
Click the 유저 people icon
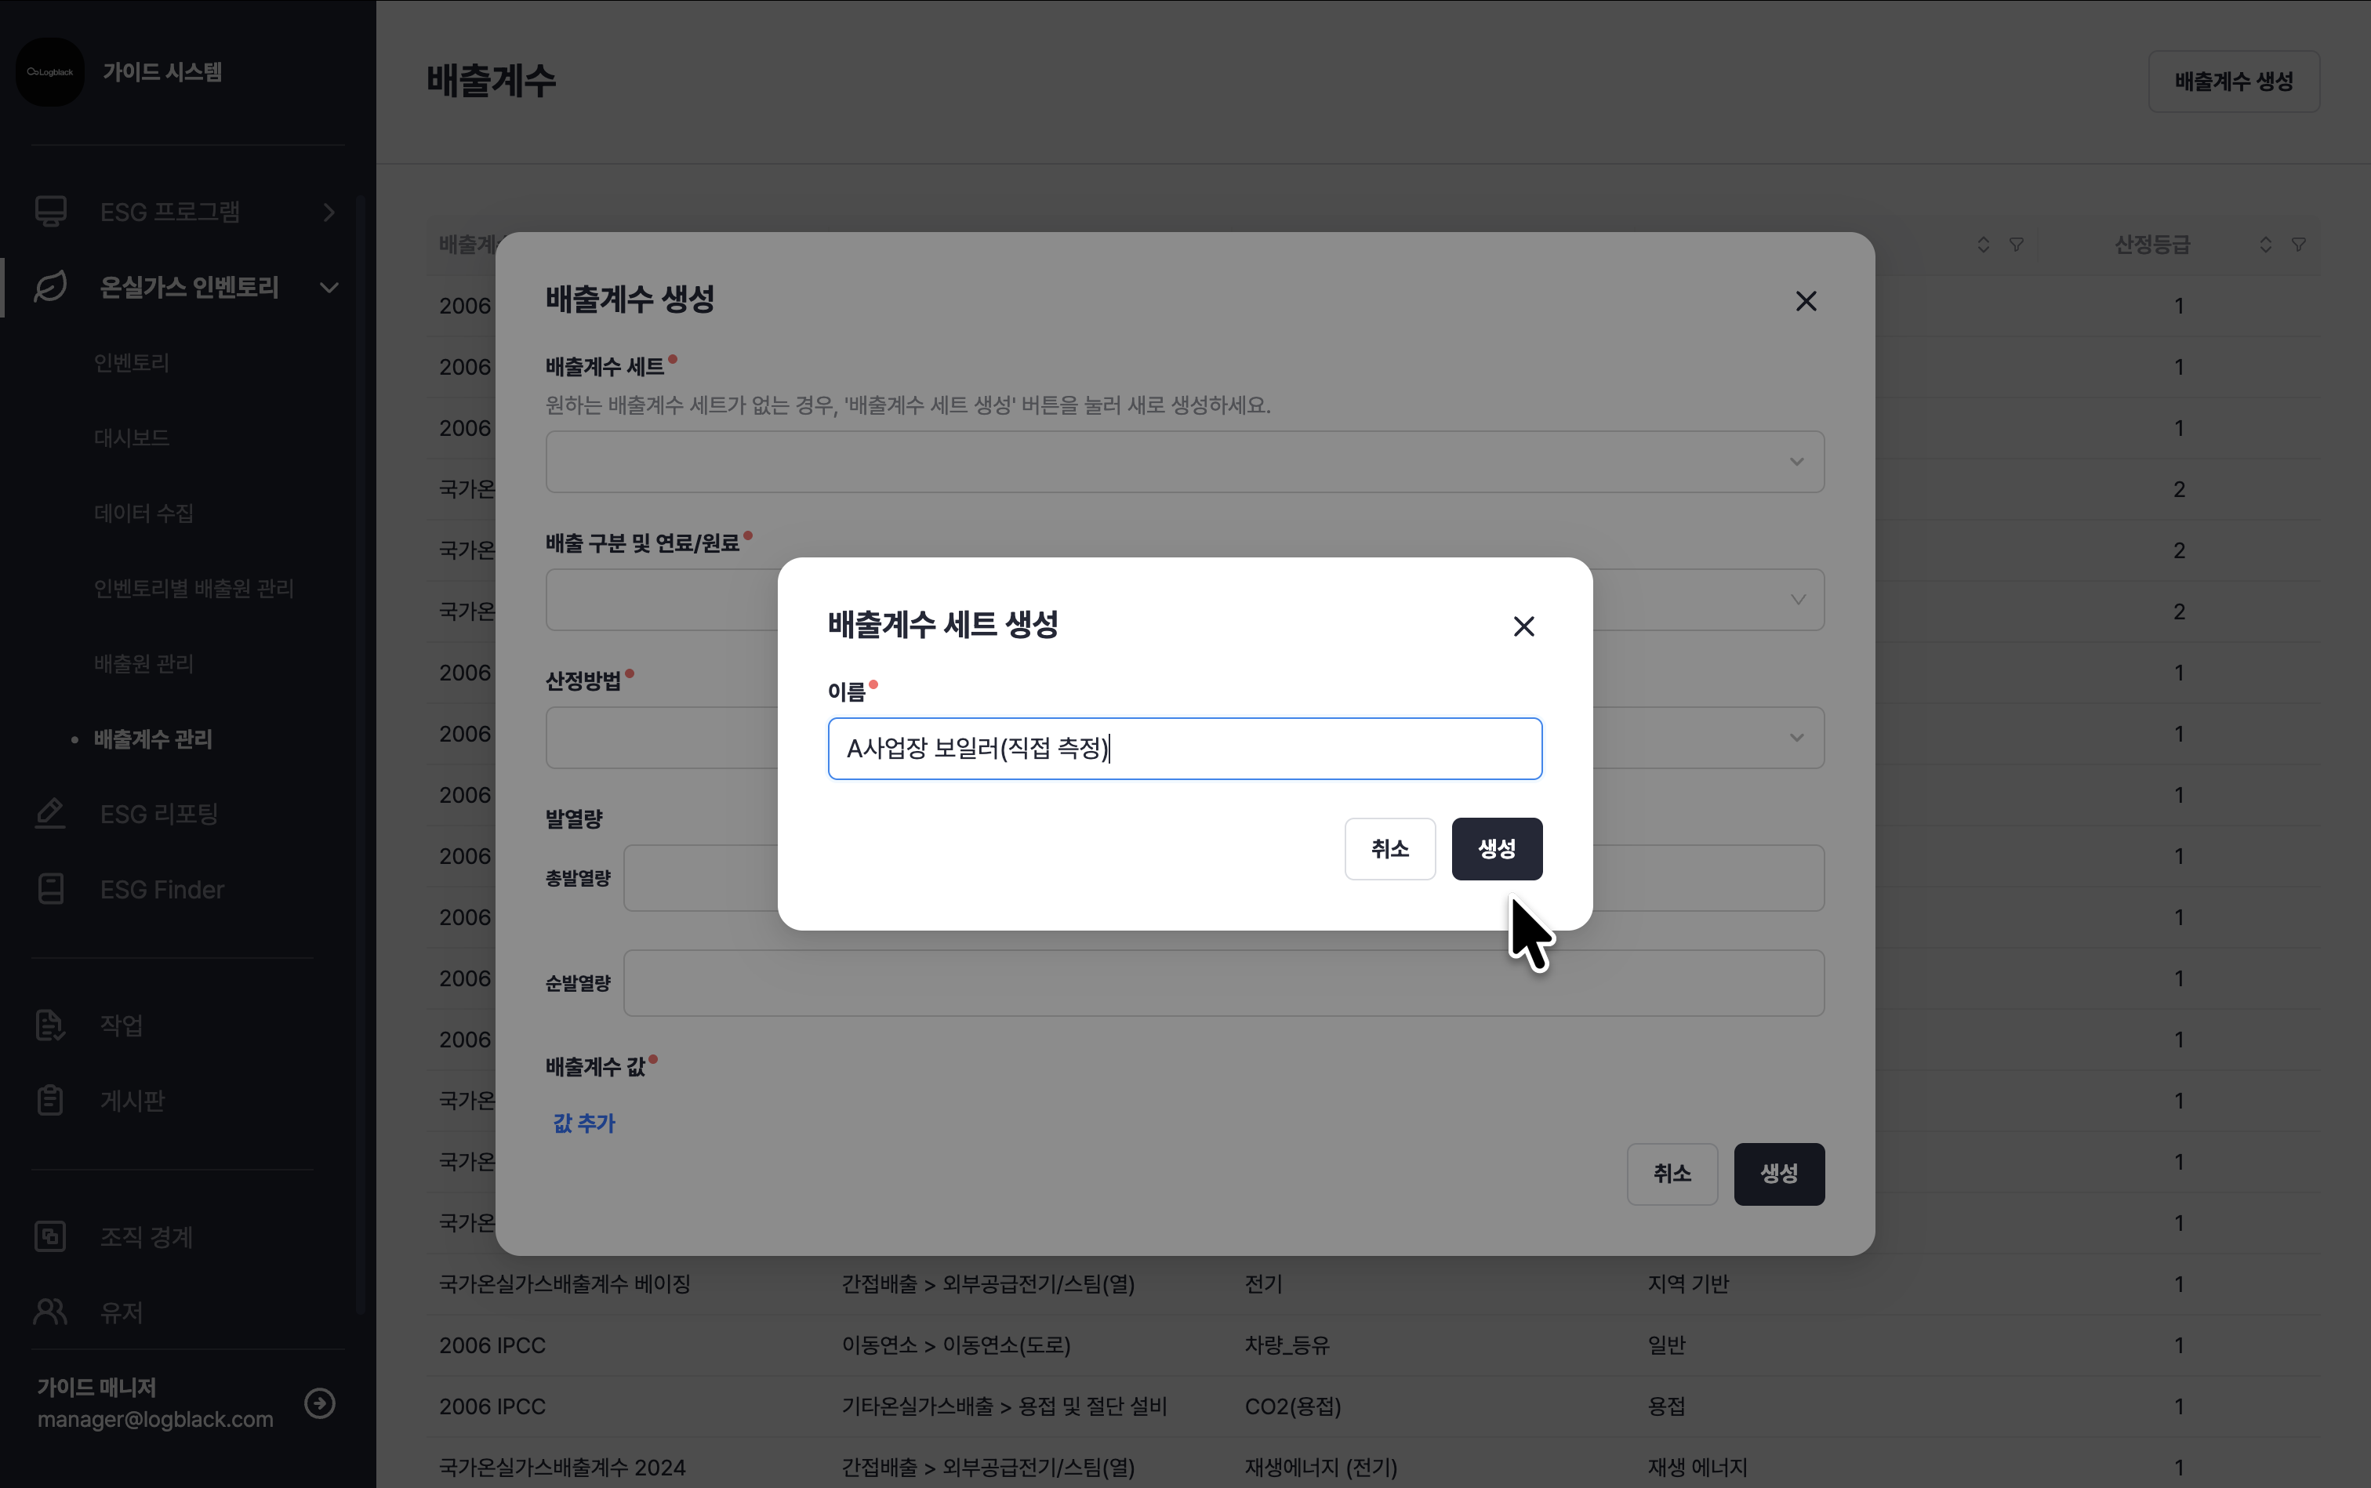[50, 1312]
